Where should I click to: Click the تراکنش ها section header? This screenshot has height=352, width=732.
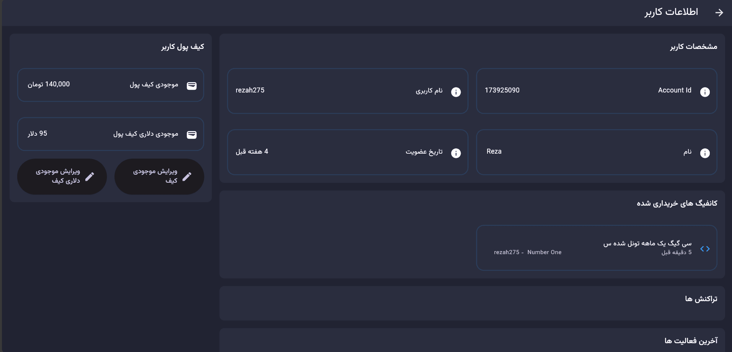[x=701, y=299]
